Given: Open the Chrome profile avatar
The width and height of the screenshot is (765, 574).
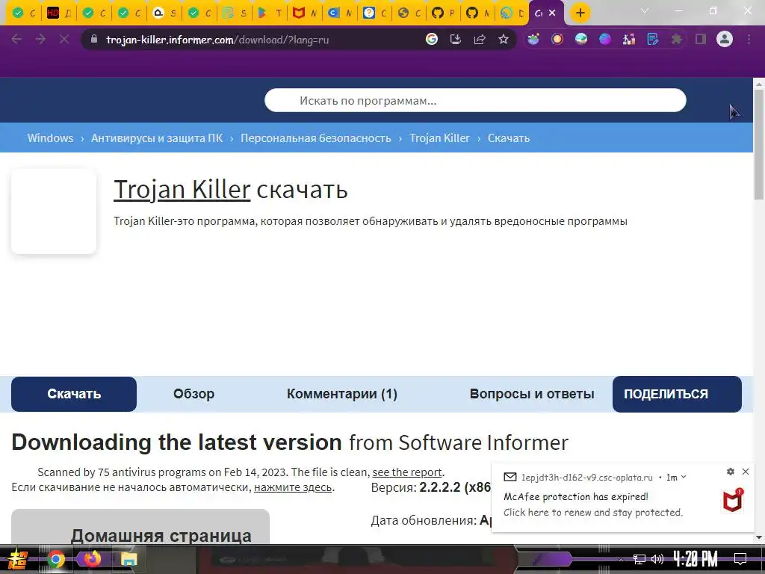Looking at the screenshot, I should tap(725, 39).
